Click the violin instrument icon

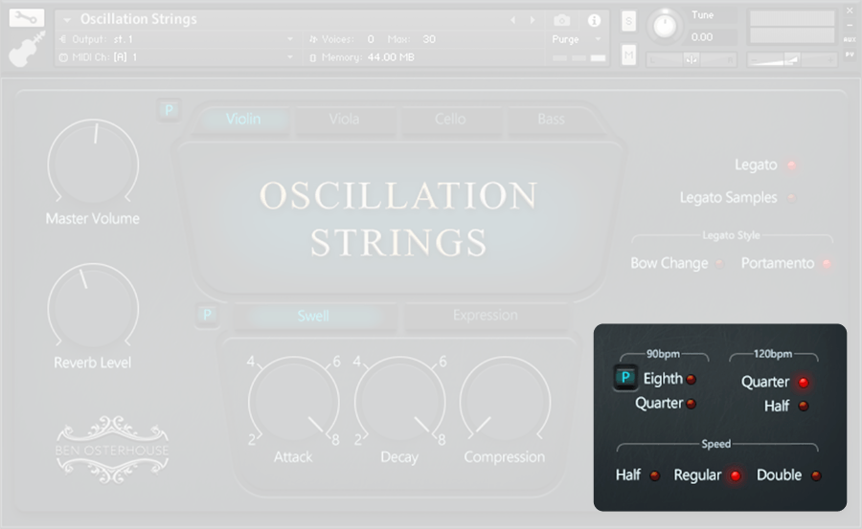click(27, 49)
